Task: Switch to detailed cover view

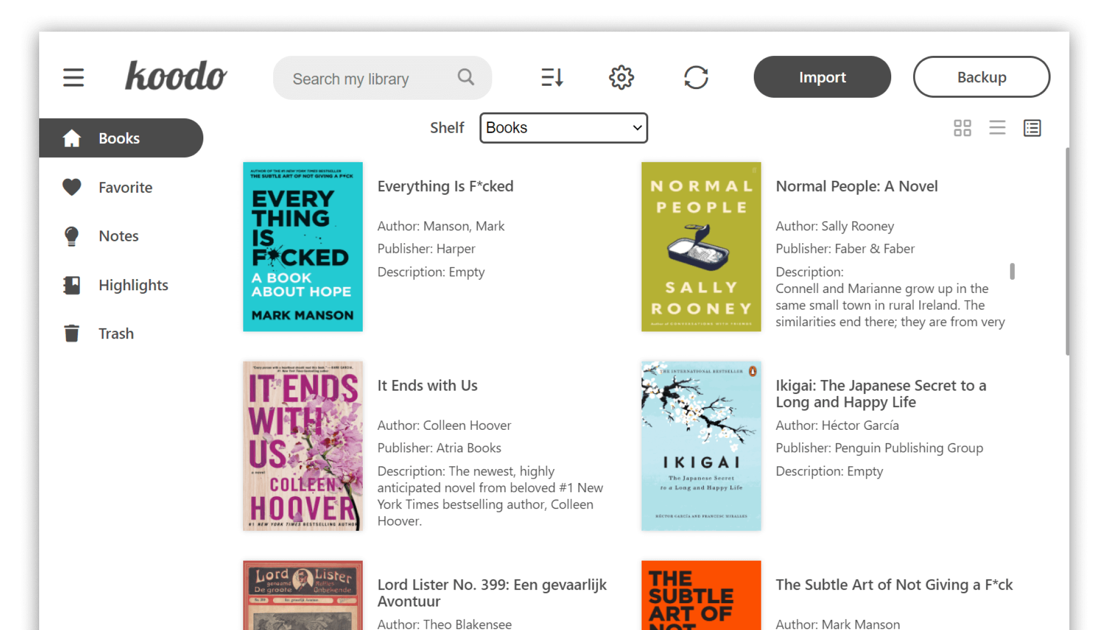Action: click(1032, 128)
